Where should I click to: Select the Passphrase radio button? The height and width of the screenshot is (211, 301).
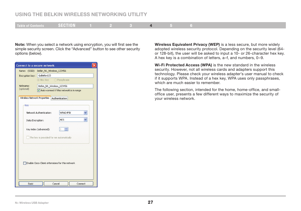click(56, 80)
